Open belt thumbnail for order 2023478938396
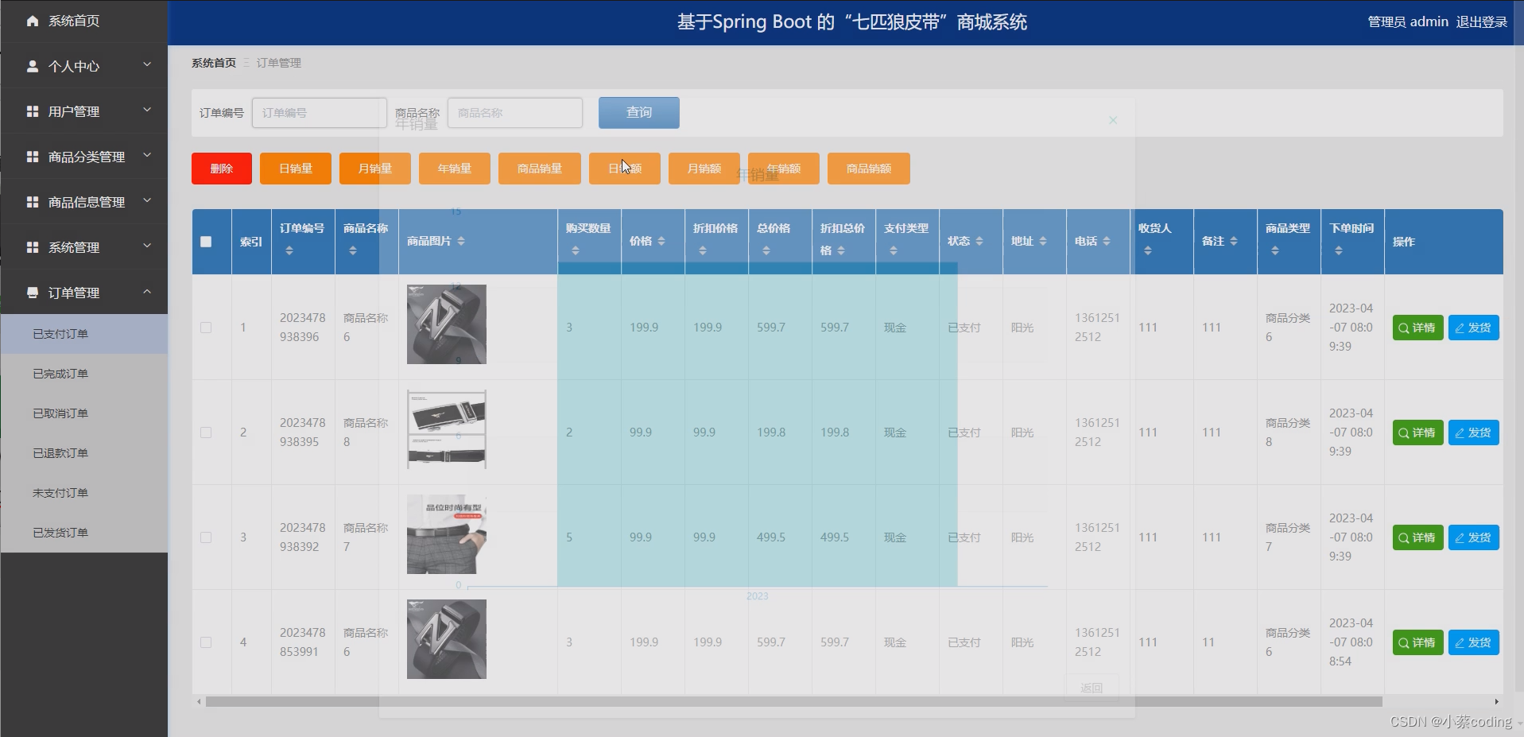1524x737 pixels. tap(447, 324)
